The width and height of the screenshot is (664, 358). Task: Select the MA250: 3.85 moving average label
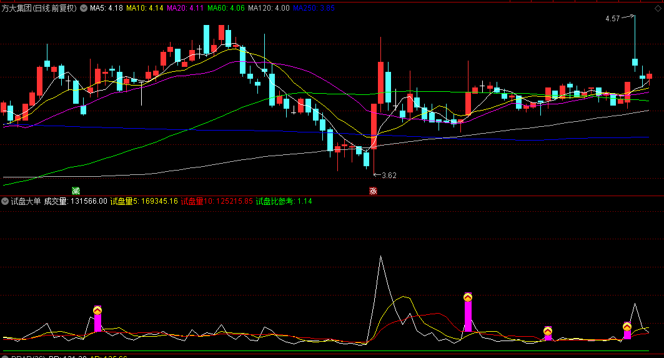pos(314,8)
